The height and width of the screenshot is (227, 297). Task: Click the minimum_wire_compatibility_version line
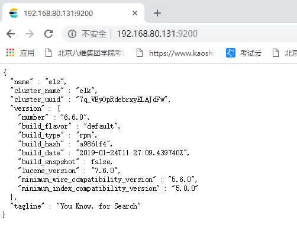[x=107, y=180]
